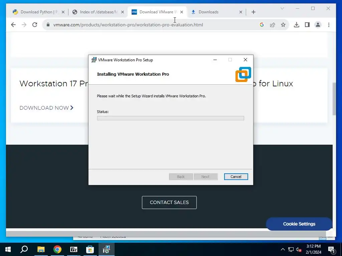Share this page using share icon
The image size is (342, 256).
273,25
